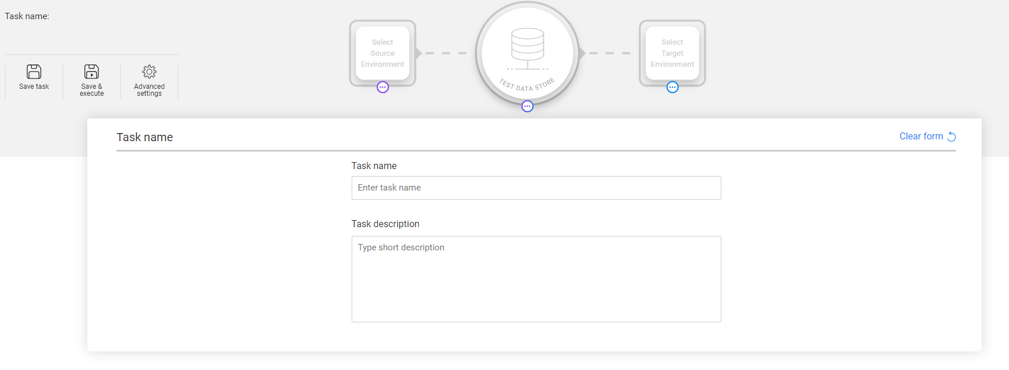Viewport: 1009px width, 370px height.
Task: Click the 'Advanced settings' text label
Action: (x=149, y=90)
